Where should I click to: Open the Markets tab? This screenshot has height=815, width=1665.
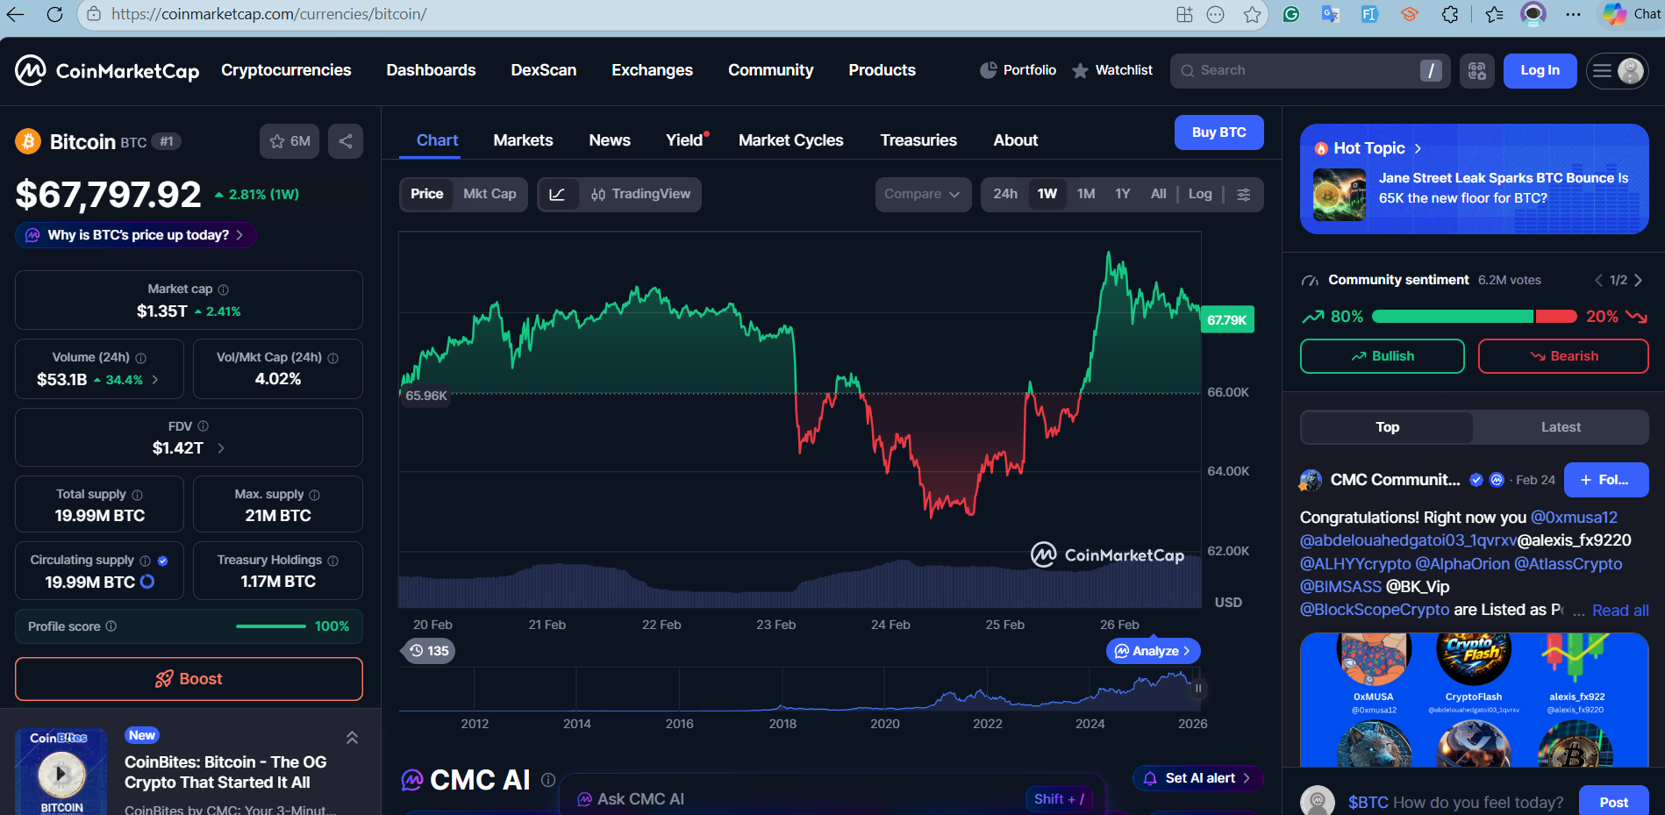tap(523, 140)
